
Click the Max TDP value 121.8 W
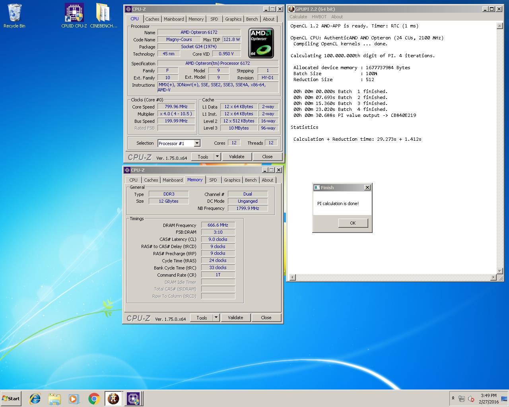pyautogui.click(x=231, y=39)
